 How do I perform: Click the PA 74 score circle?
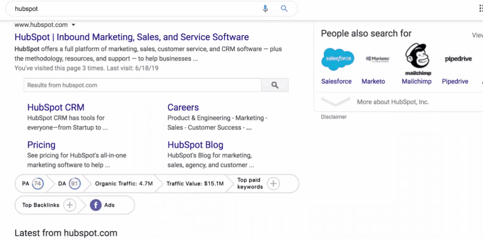click(37, 184)
